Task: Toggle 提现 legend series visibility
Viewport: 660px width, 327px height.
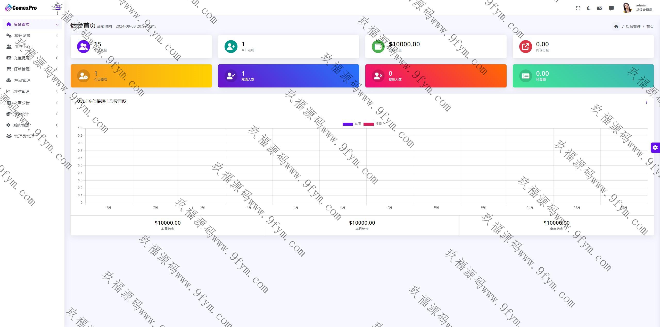Action: [x=373, y=124]
